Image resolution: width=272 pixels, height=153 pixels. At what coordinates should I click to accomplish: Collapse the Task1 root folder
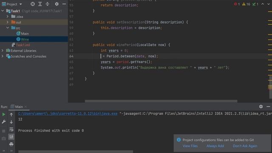coord(3,11)
